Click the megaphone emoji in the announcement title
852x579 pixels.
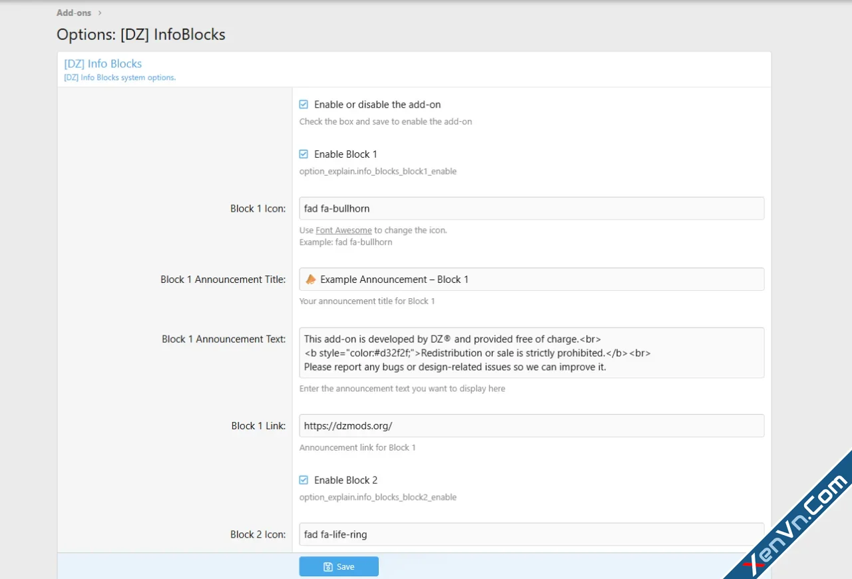pyautogui.click(x=310, y=280)
